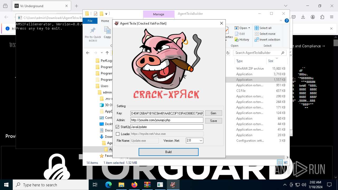The image size is (338, 190).
Task: Click the Admin URL input field
Action: tap(167, 120)
